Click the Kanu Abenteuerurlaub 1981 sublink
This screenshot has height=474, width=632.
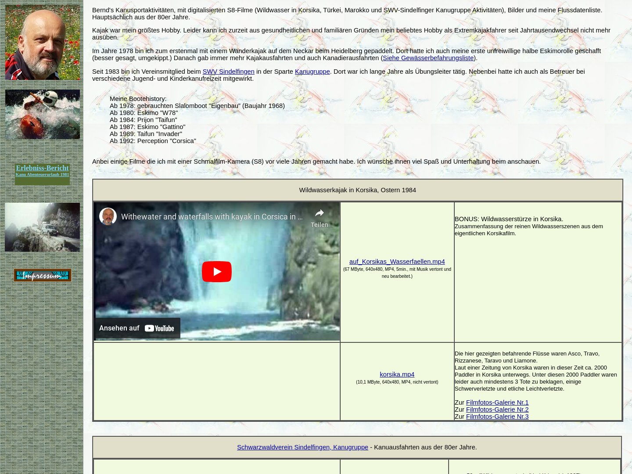pos(42,175)
